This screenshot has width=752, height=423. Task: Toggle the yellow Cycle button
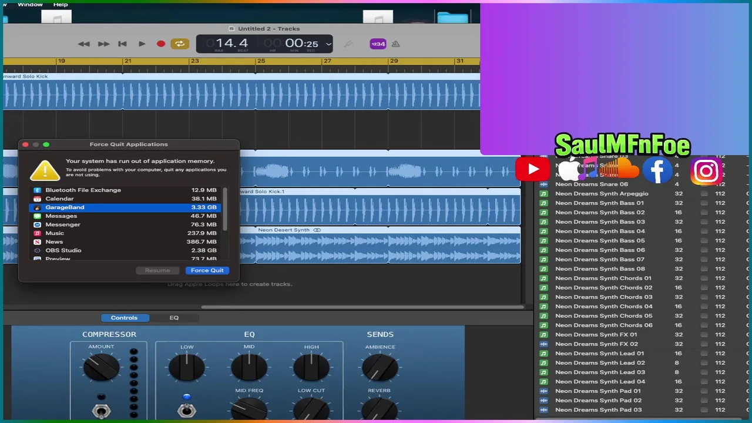tap(180, 44)
